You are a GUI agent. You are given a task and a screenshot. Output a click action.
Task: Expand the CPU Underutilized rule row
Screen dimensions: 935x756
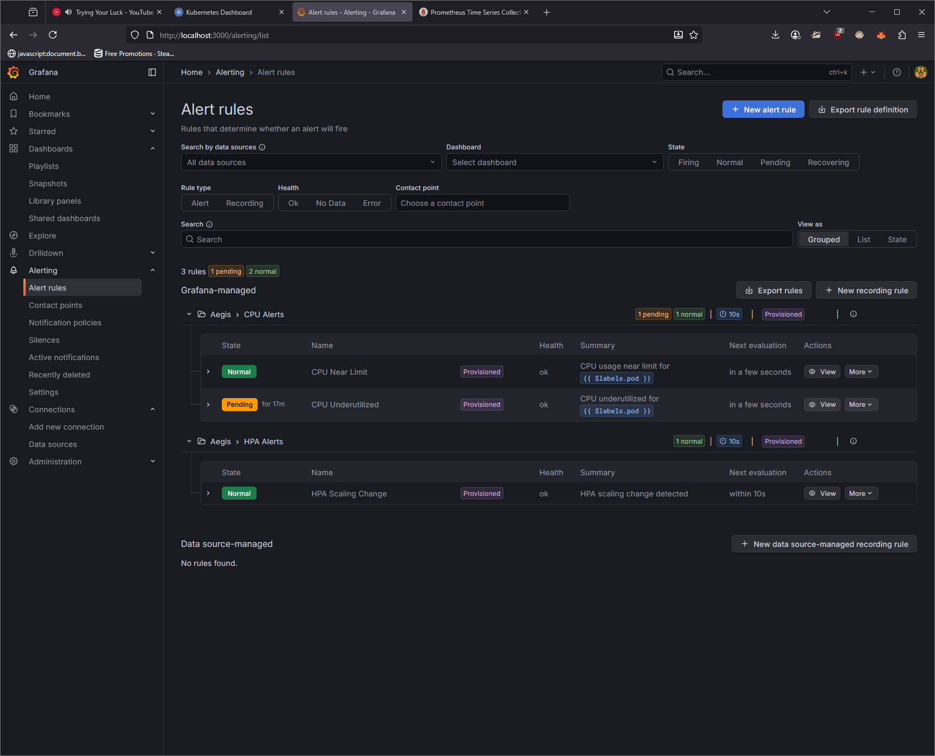[x=208, y=405]
